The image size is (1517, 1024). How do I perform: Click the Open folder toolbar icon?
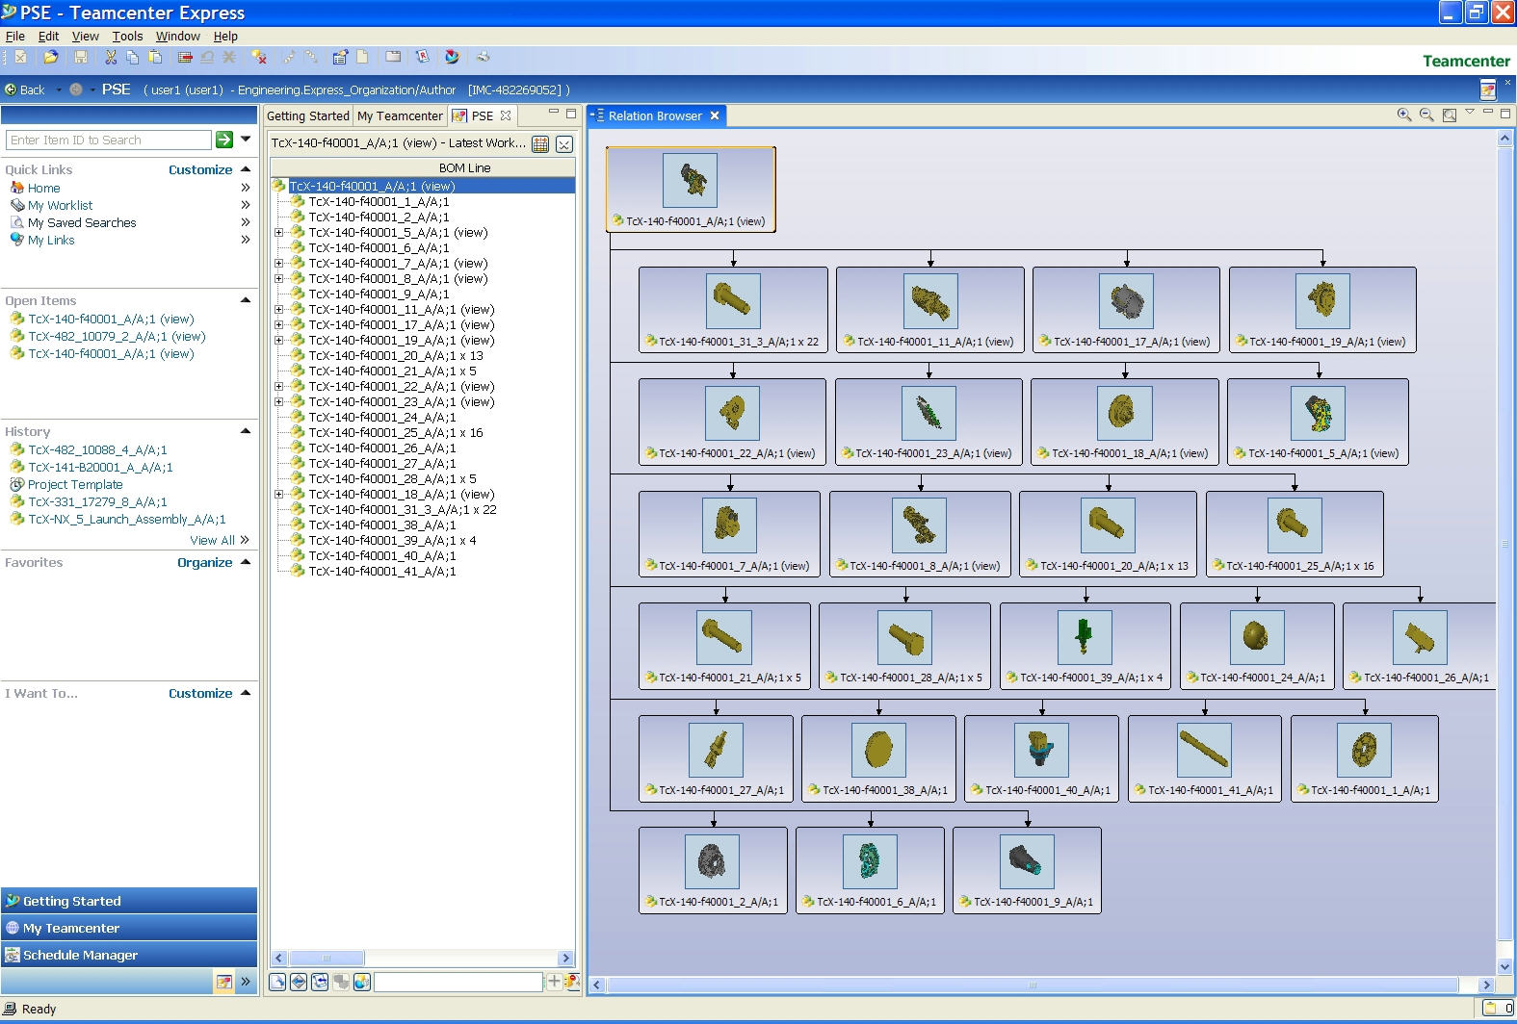[x=51, y=58]
